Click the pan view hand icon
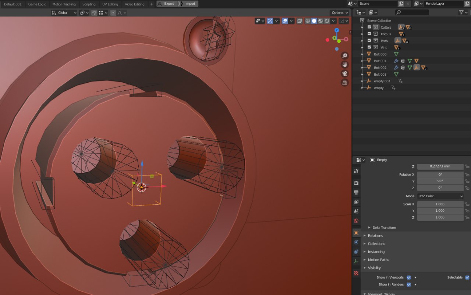Screen dimensions: 471x295 click(344, 64)
